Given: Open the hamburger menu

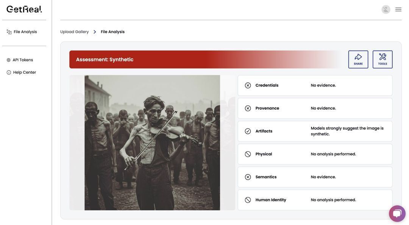Looking at the screenshot, I should tap(398, 9).
